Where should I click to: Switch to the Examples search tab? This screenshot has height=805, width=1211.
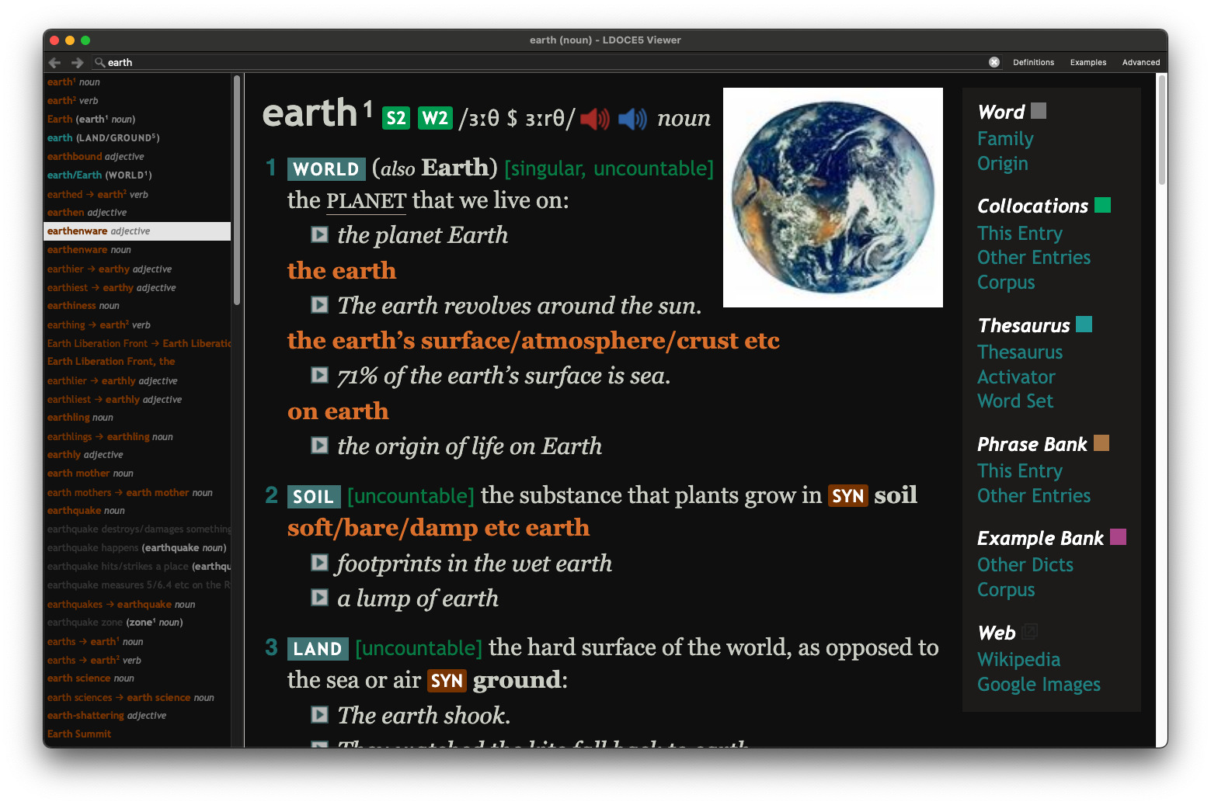point(1087,62)
